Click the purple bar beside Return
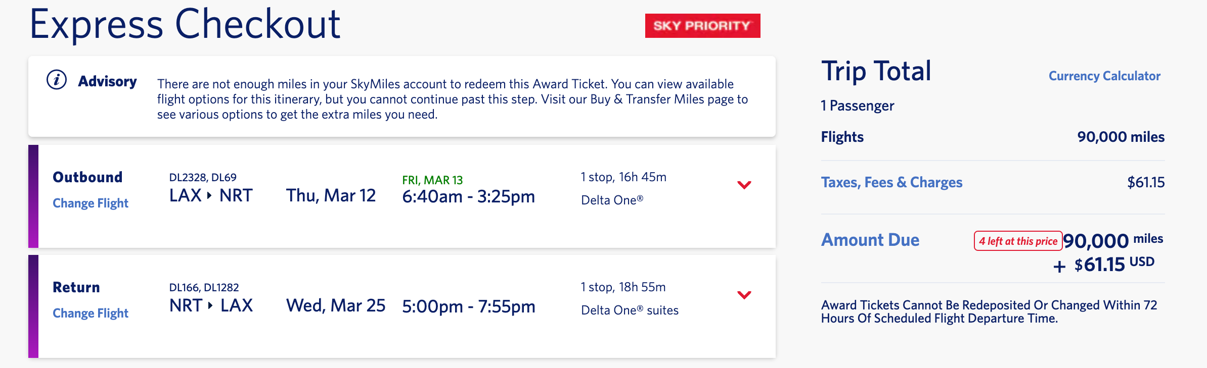Image resolution: width=1207 pixels, height=368 pixels. 33,306
